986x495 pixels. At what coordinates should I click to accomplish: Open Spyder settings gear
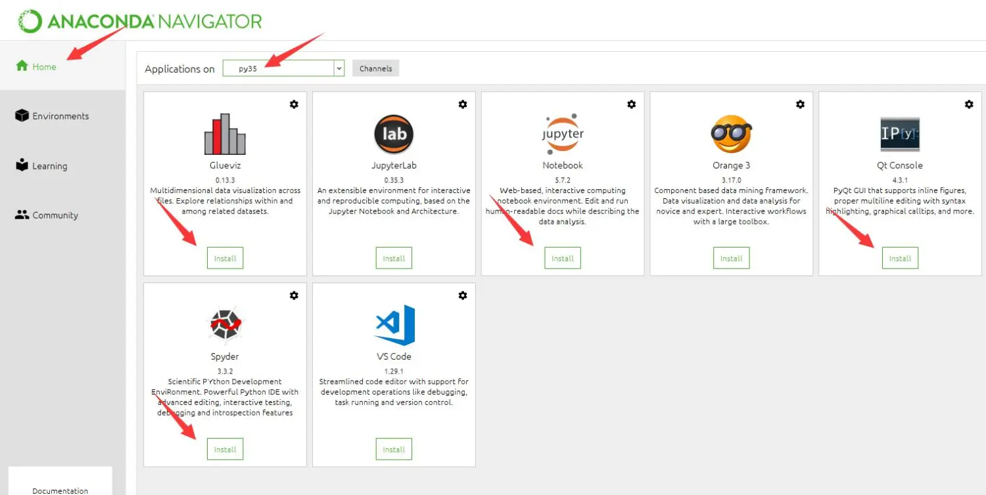pos(294,295)
